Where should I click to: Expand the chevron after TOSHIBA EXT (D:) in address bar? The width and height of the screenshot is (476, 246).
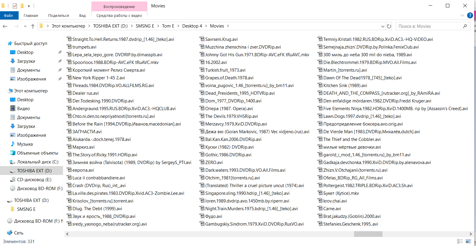point(132,26)
